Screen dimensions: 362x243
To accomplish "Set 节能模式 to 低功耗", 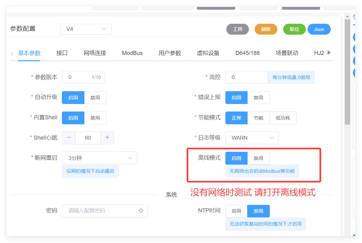I will pos(283,118).
